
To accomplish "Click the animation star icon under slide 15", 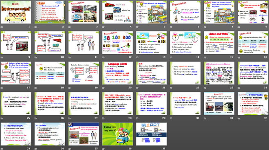I will pos(205,57).
